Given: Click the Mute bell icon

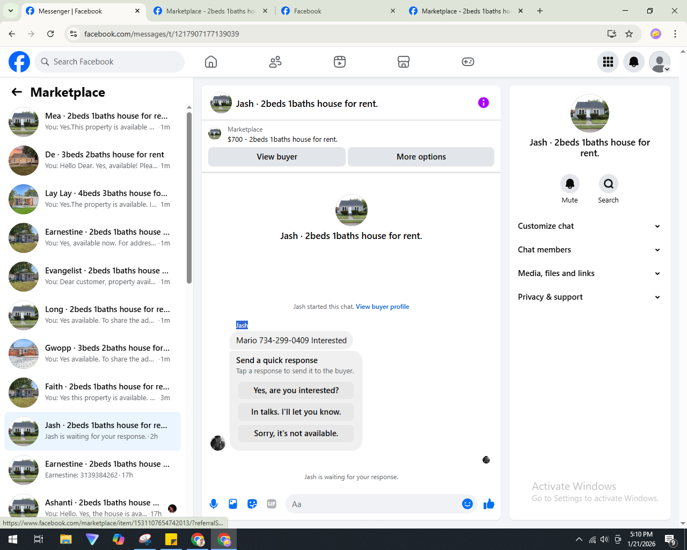Looking at the screenshot, I should (570, 184).
